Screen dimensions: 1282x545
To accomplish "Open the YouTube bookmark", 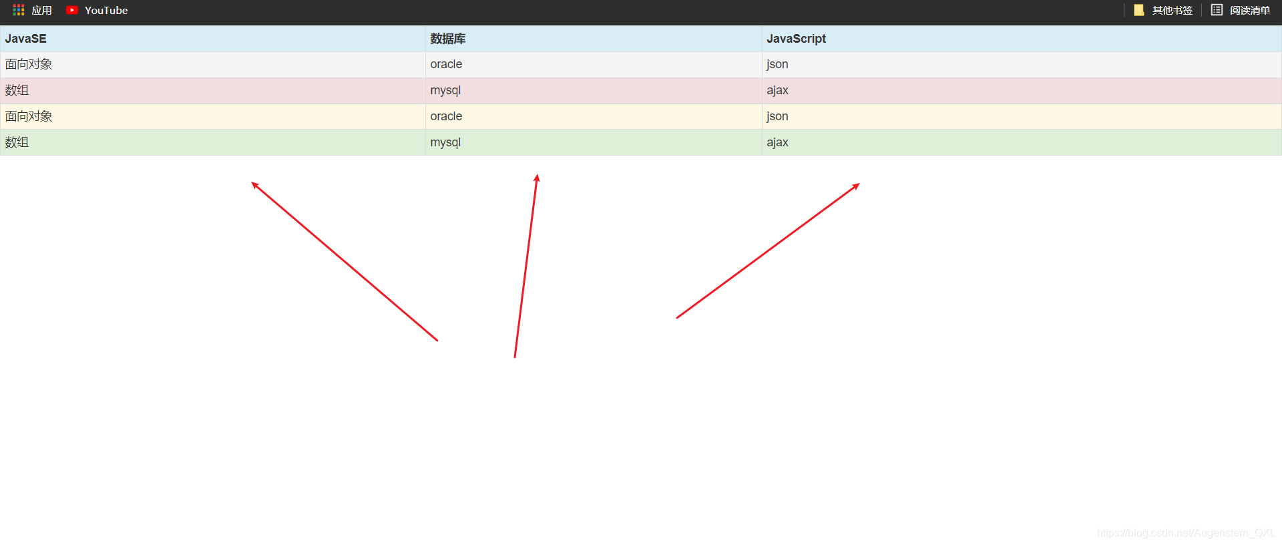I will pos(106,11).
